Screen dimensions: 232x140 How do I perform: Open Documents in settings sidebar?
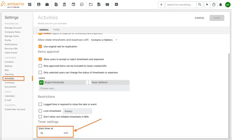[x=10, y=87]
